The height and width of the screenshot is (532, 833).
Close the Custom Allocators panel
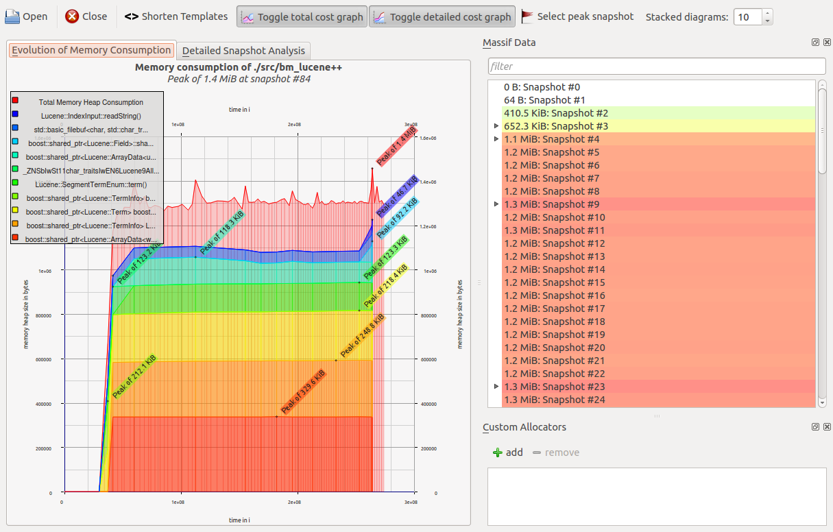826,427
